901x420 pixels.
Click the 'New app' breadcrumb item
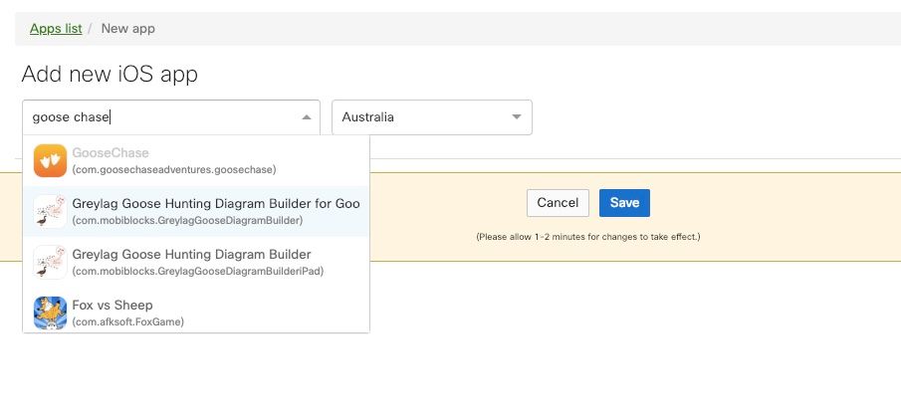(x=128, y=28)
